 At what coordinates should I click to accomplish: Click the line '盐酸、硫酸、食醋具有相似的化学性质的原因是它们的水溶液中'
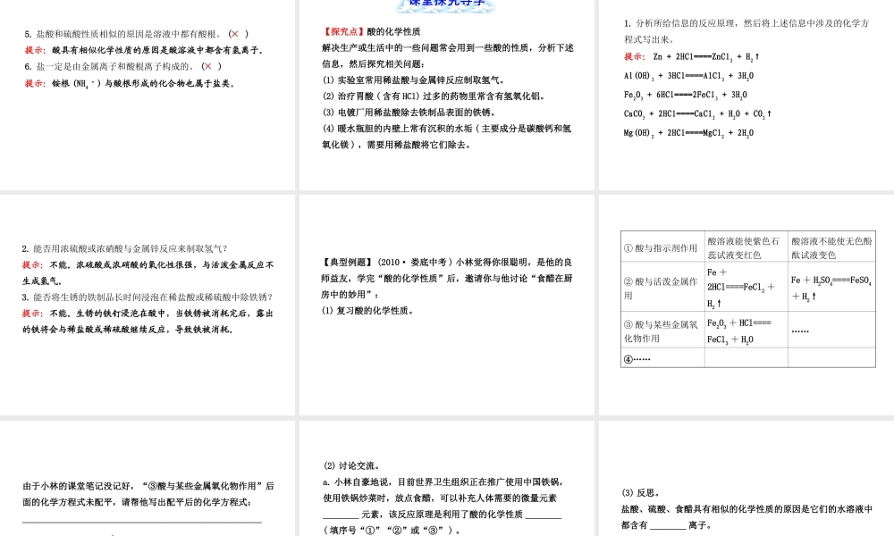click(746, 508)
